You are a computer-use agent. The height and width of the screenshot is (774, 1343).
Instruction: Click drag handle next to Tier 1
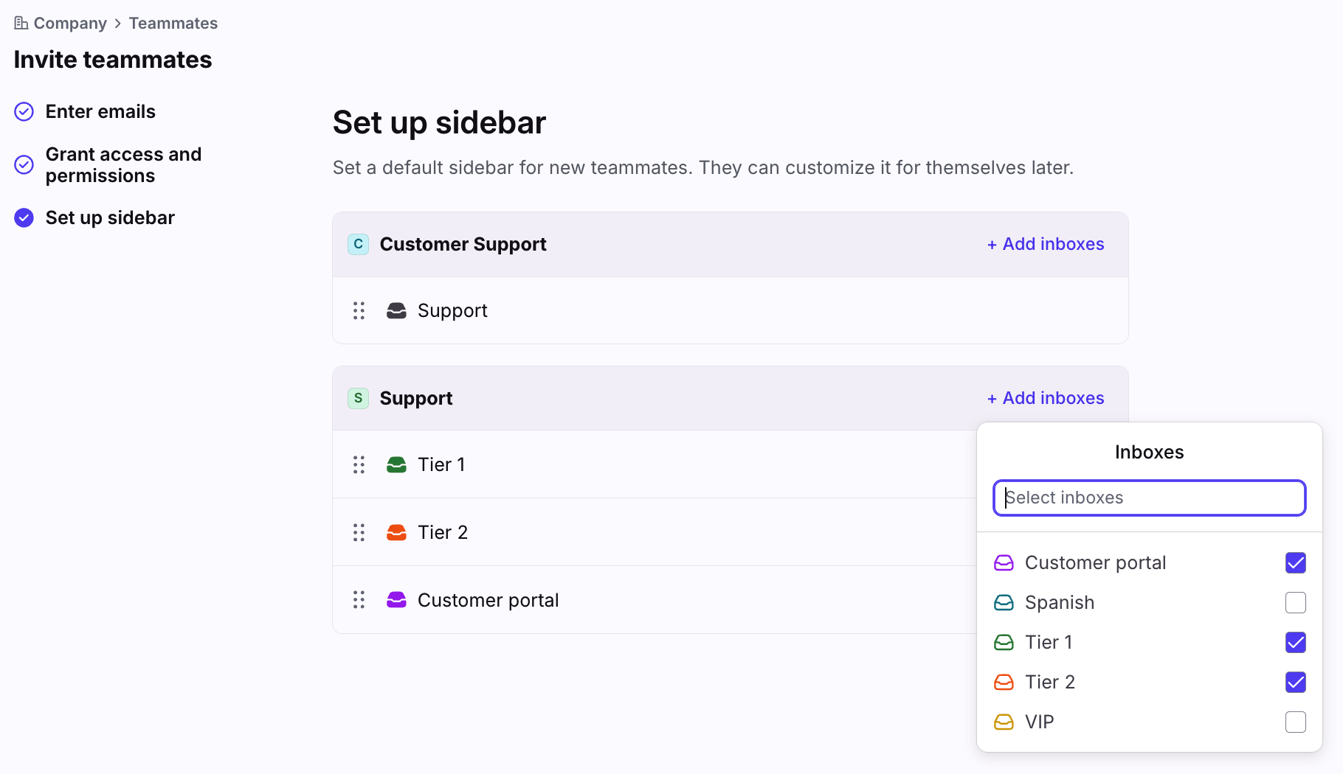click(359, 464)
